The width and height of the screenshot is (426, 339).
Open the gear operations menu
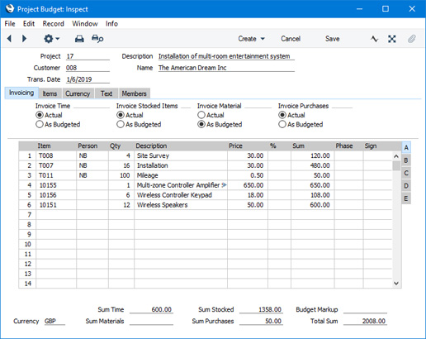pyautogui.click(x=51, y=39)
